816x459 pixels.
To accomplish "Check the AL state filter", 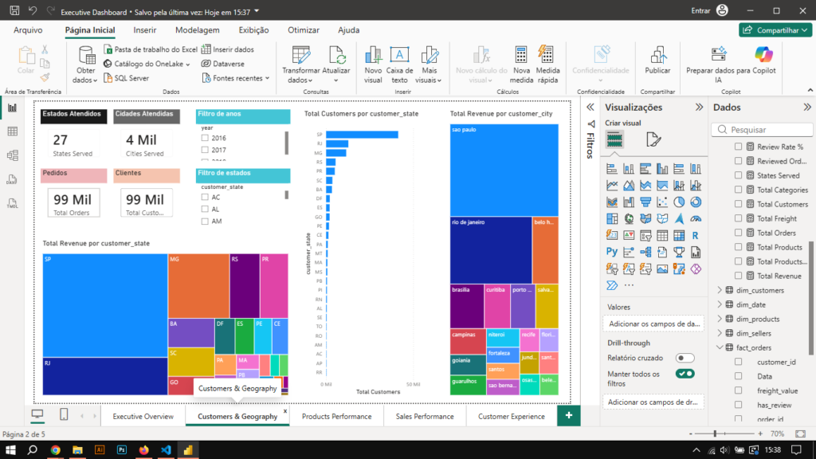I will tap(205, 210).
